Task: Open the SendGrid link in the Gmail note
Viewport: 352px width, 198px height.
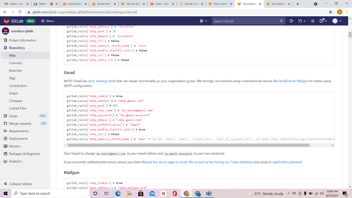Action: pos(285,81)
